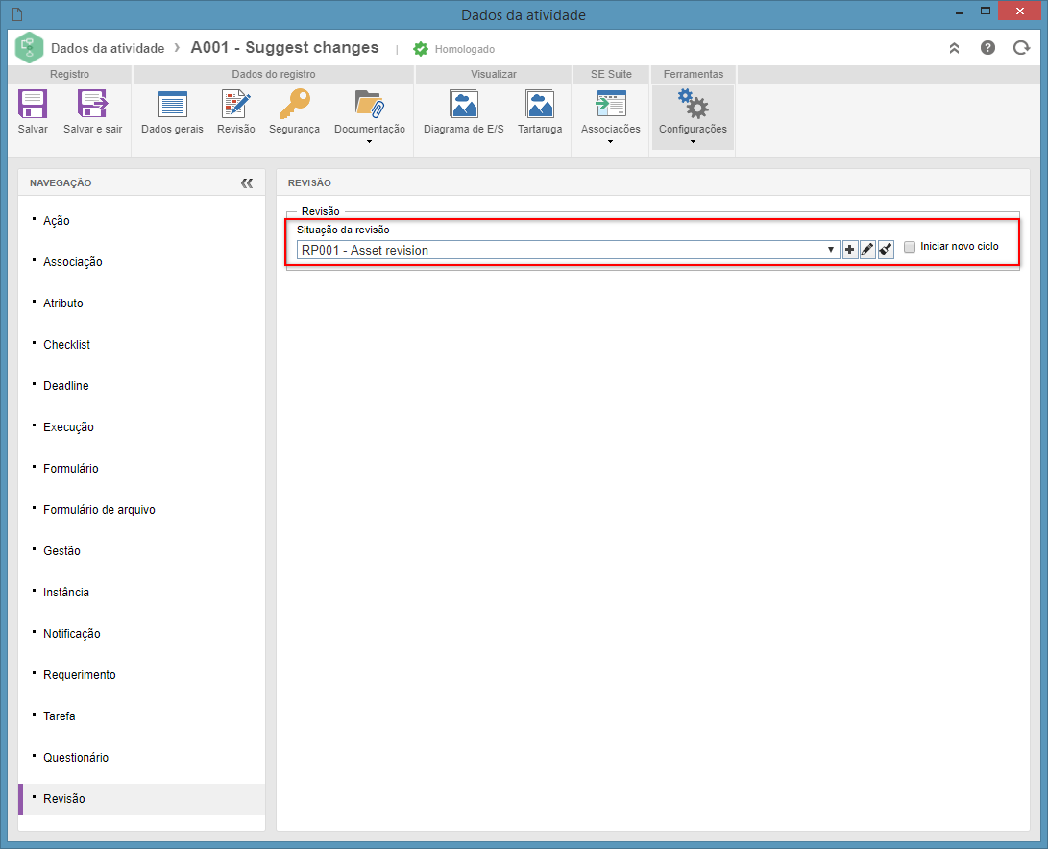1048x849 pixels.
Task: Select Requerimento in navigation
Action: click(80, 675)
